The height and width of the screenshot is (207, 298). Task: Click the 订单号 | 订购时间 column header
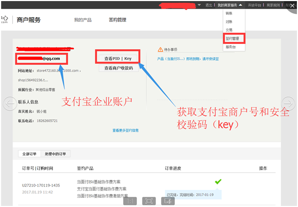37,168
